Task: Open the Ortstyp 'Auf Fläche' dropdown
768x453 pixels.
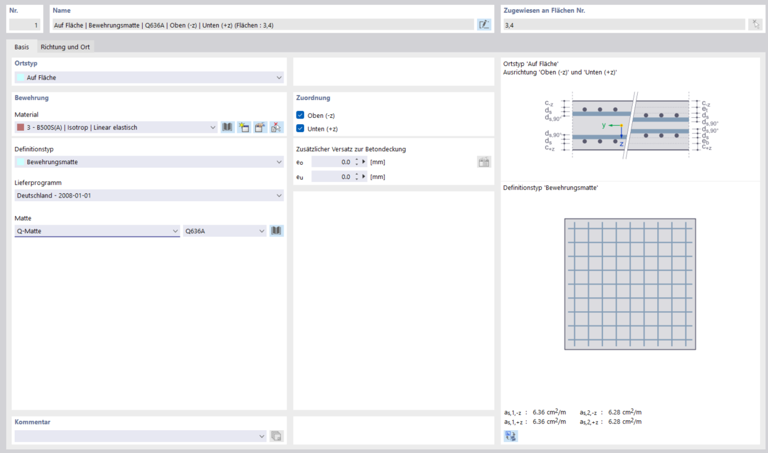Action: point(149,78)
